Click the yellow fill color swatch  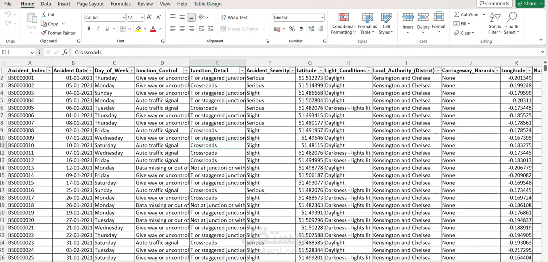138,29
